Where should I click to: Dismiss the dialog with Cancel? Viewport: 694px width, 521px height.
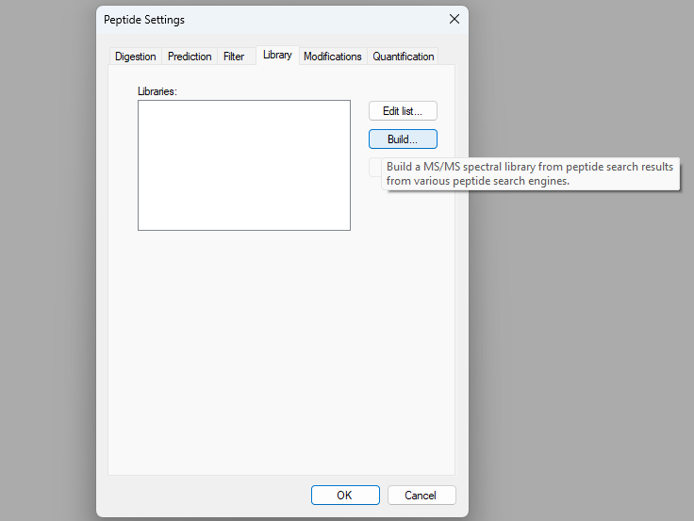(x=421, y=496)
